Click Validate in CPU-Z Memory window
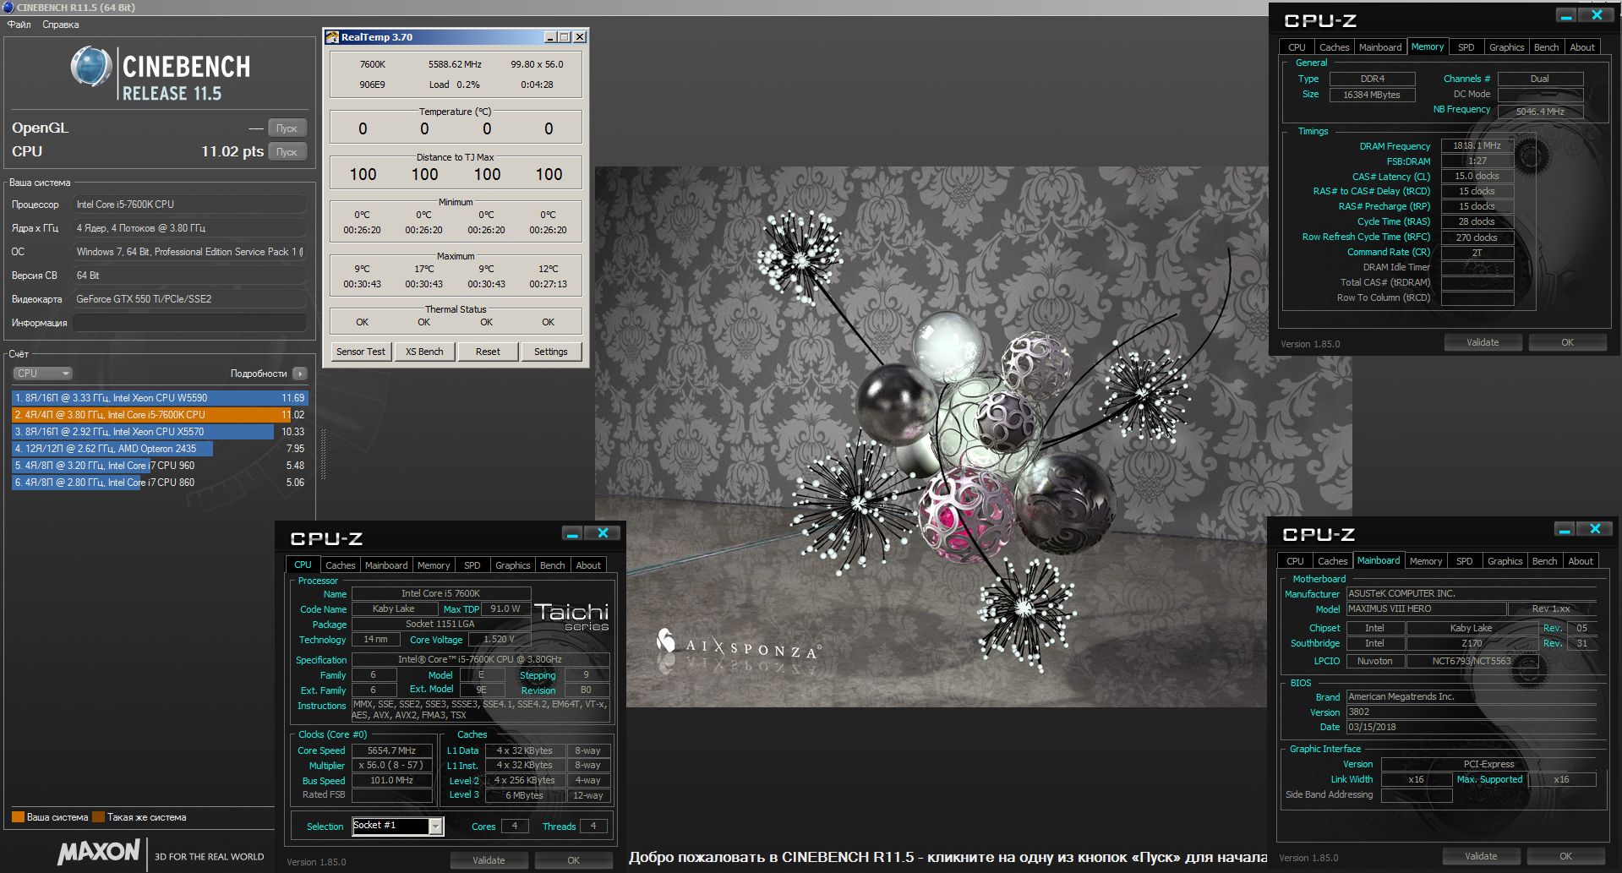 click(1483, 342)
